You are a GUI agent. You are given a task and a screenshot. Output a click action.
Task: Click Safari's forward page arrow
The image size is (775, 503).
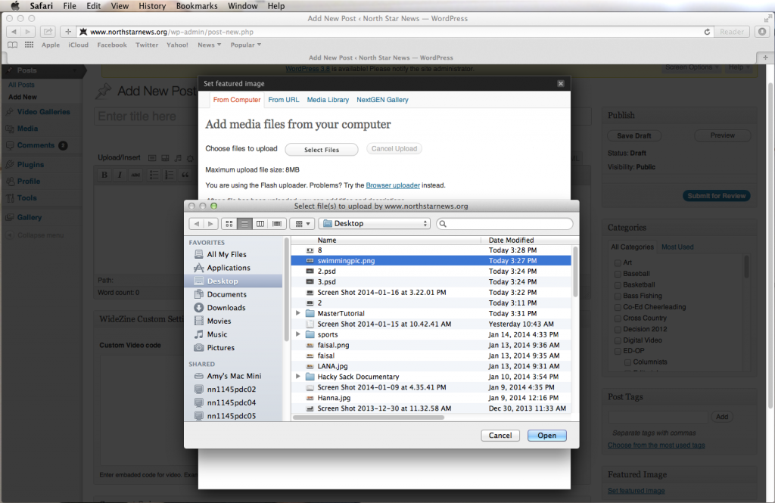pos(28,32)
